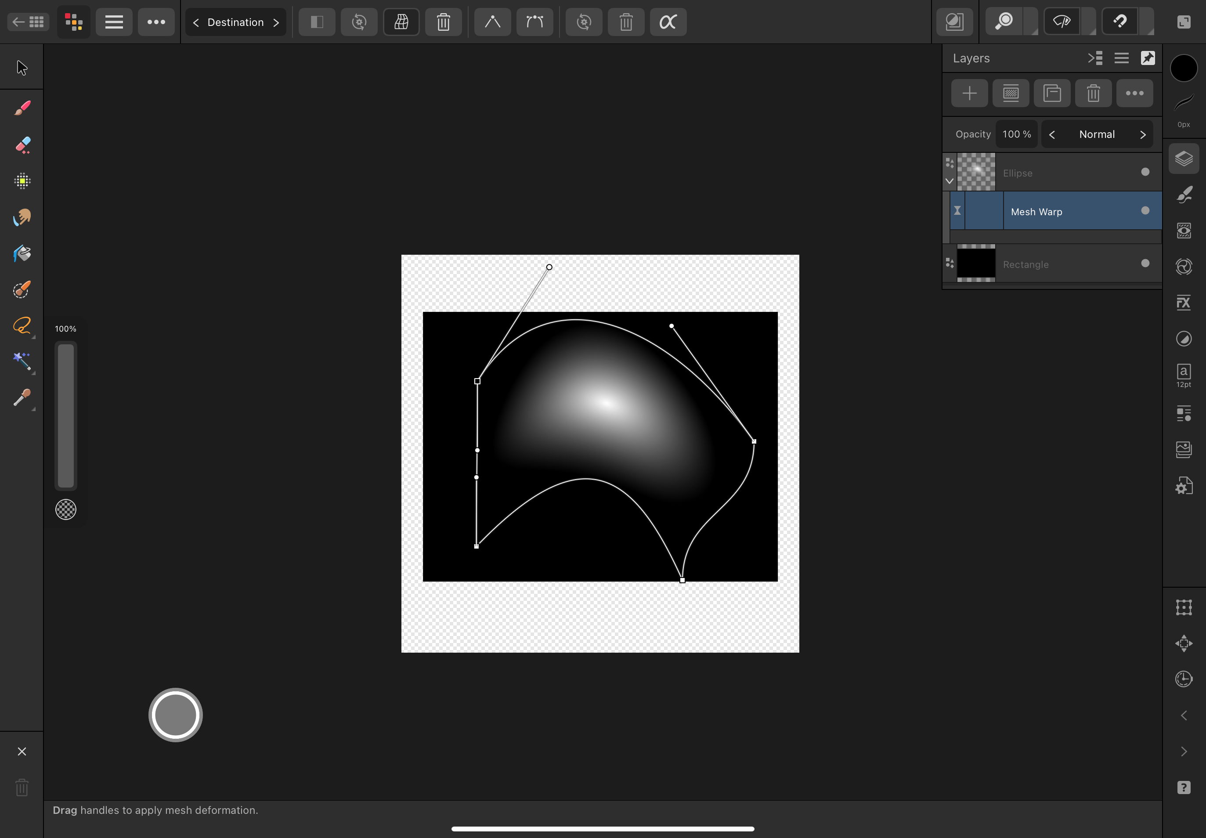The image size is (1206, 838).
Task: Add a new layer with plus button
Action: pos(969,94)
